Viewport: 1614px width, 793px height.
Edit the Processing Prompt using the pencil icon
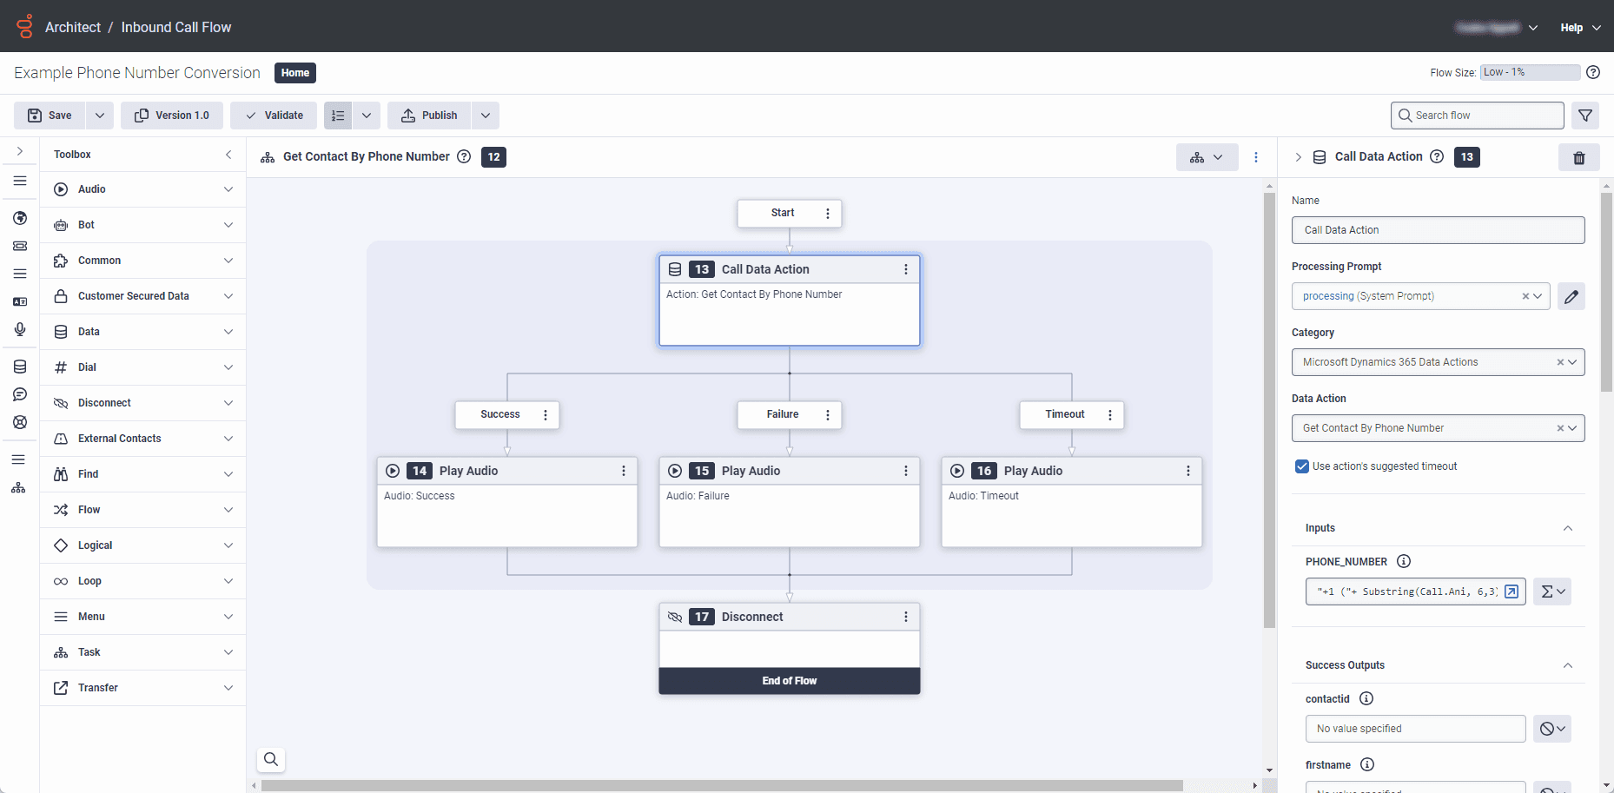coord(1571,296)
